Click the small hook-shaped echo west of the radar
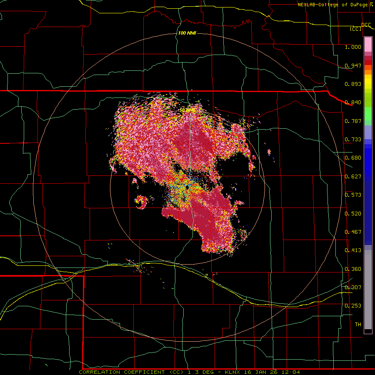Image resolution: width=375 pixels, height=375 pixels. pyautogui.click(x=141, y=202)
